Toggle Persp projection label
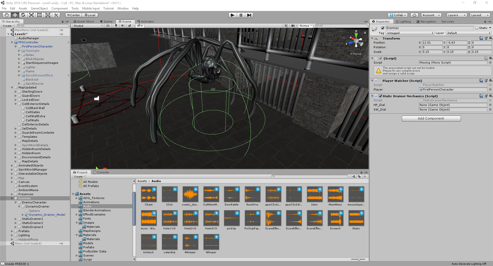This screenshot has height=266, width=493. [356, 54]
